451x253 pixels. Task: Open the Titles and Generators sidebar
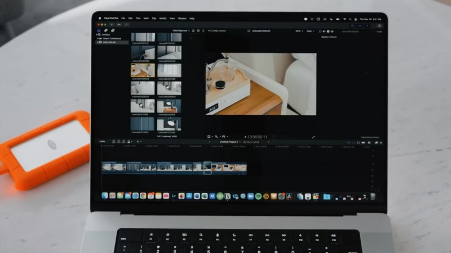pyautogui.click(x=113, y=30)
